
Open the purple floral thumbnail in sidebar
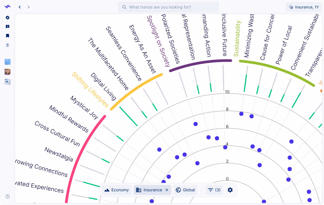[8, 72]
